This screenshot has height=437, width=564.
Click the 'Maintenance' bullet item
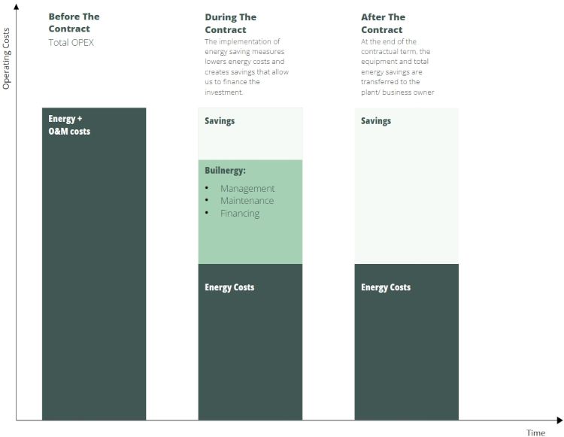click(247, 201)
